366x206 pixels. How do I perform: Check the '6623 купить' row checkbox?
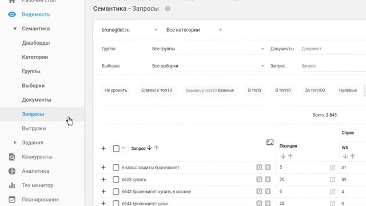116,179
